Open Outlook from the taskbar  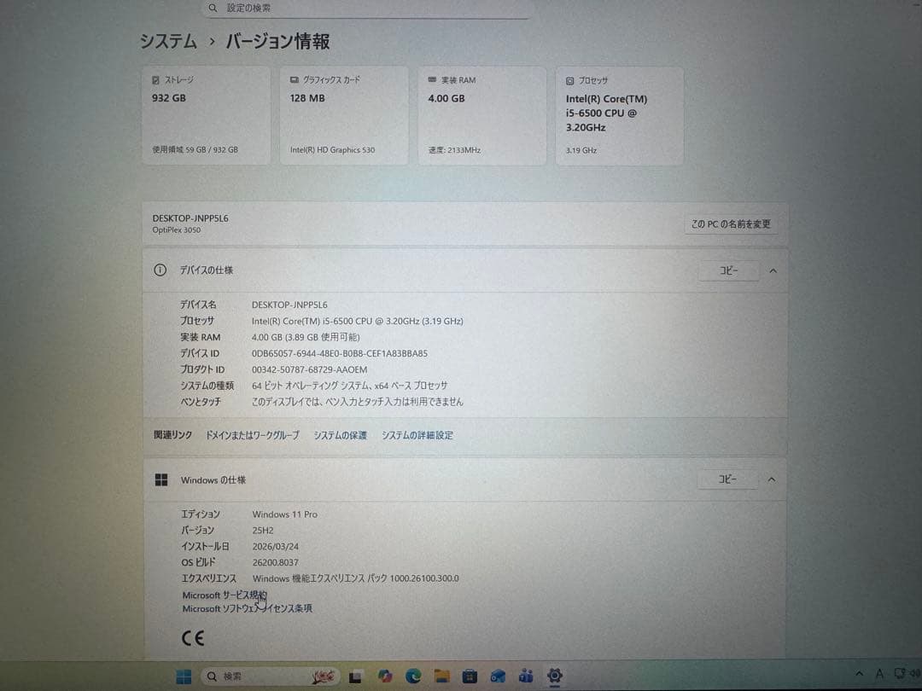(498, 676)
